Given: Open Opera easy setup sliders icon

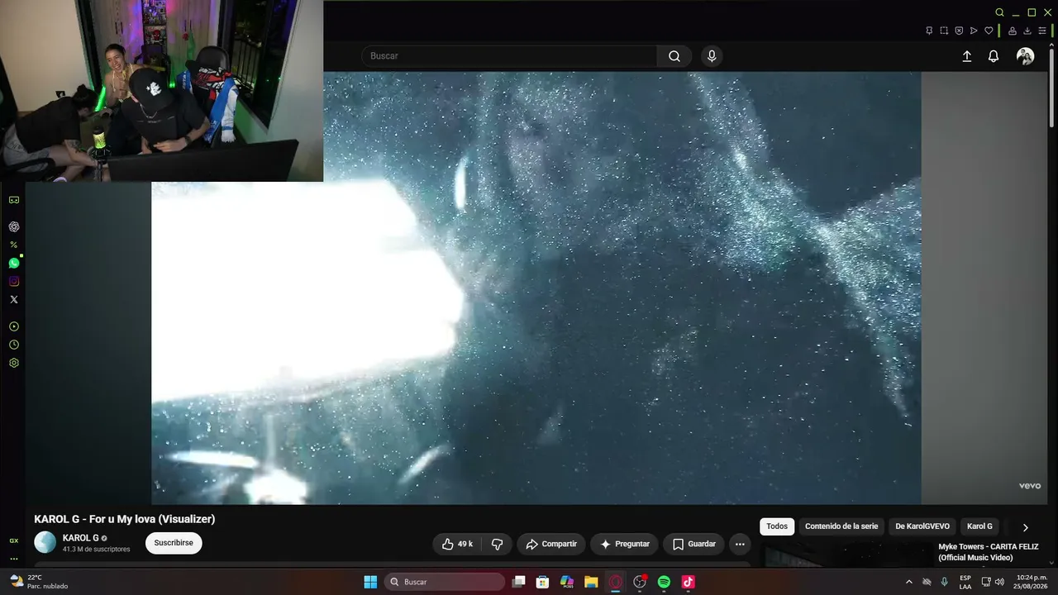Looking at the screenshot, I should tap(1042, 31).
